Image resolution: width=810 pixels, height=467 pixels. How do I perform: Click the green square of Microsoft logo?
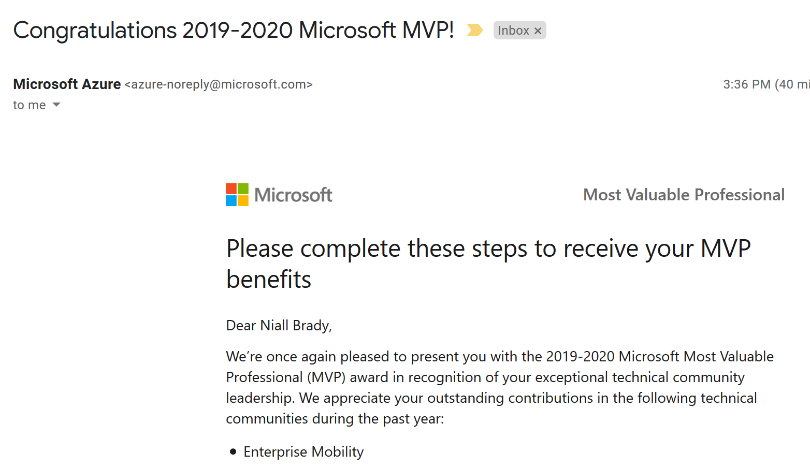pos(243,188)
